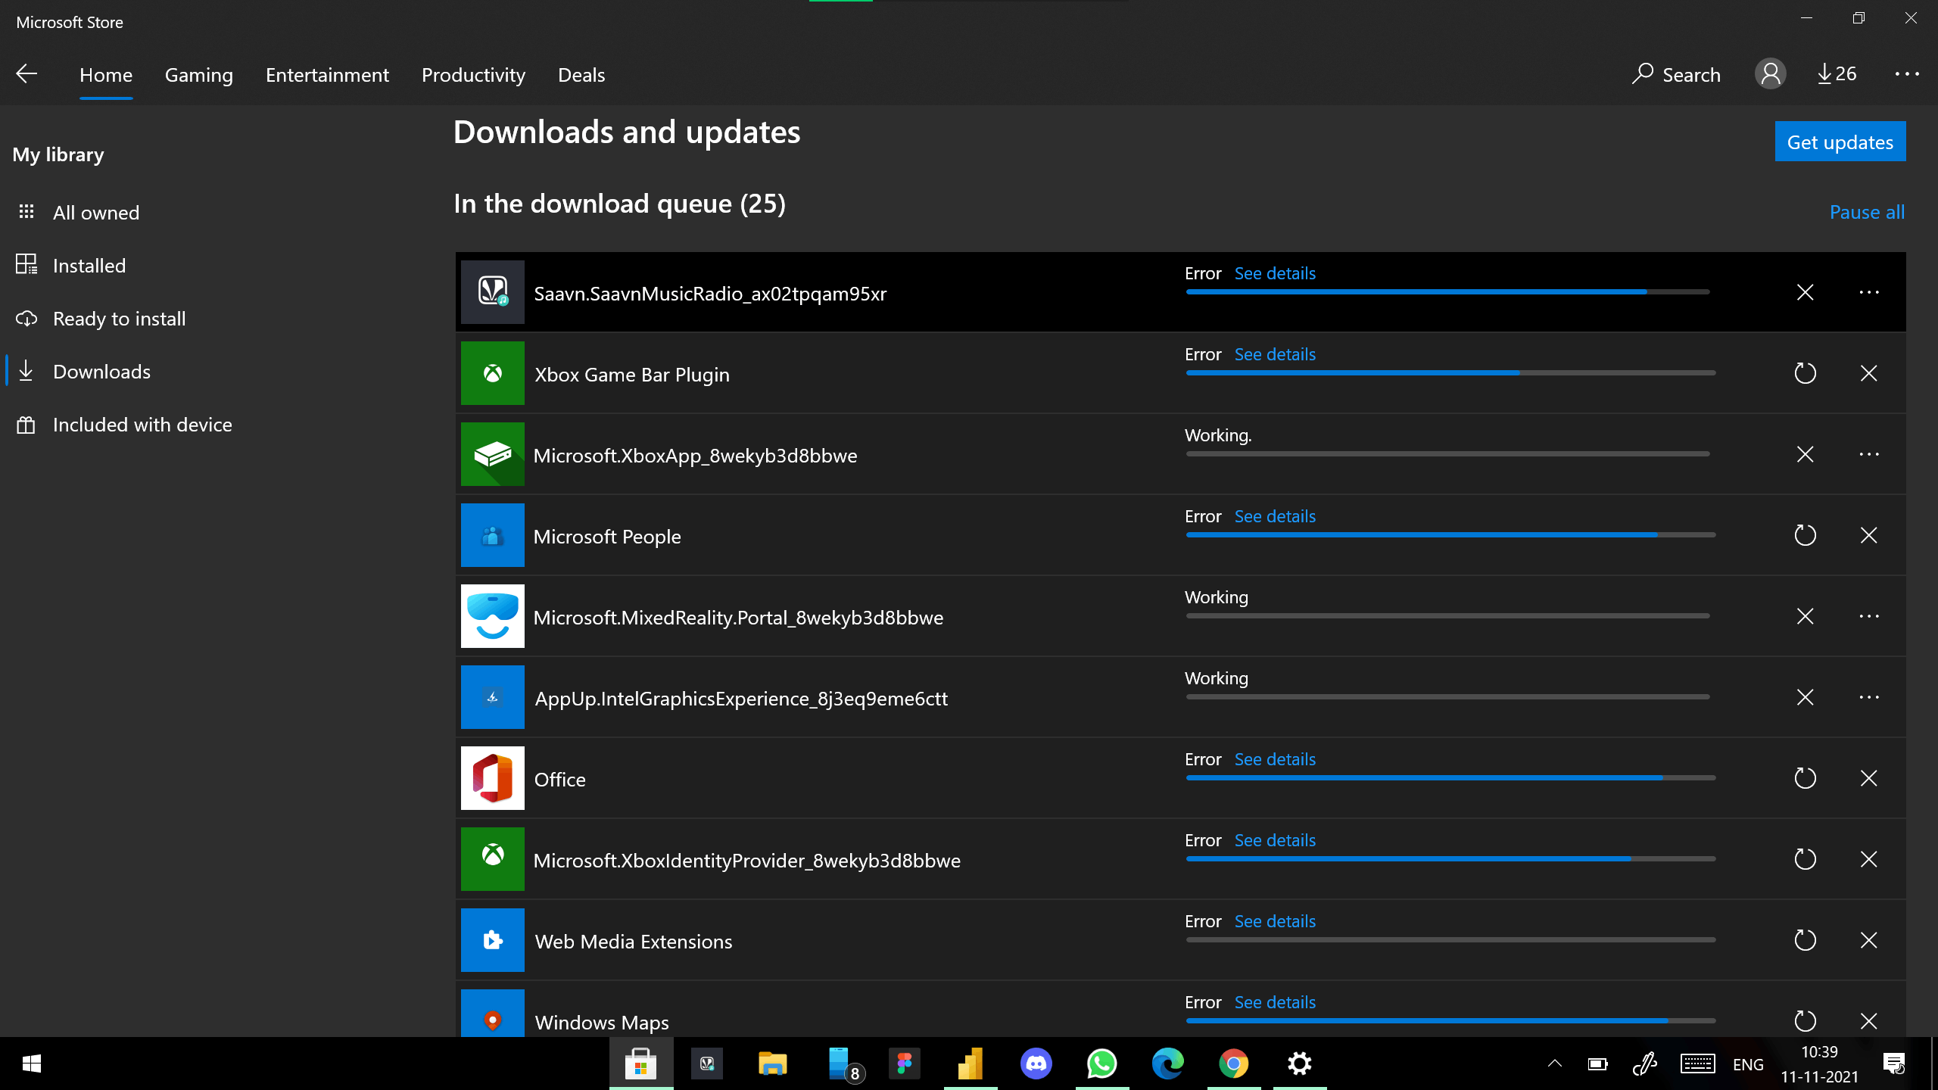Cancel the Office download
The height and width of the screenshot is (1090, 1938).
click(x=1869, y=778)
